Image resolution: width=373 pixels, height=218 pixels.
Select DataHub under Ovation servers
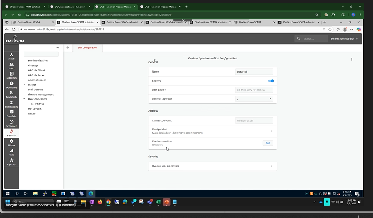pyautogui.click(x=39, y=104)
